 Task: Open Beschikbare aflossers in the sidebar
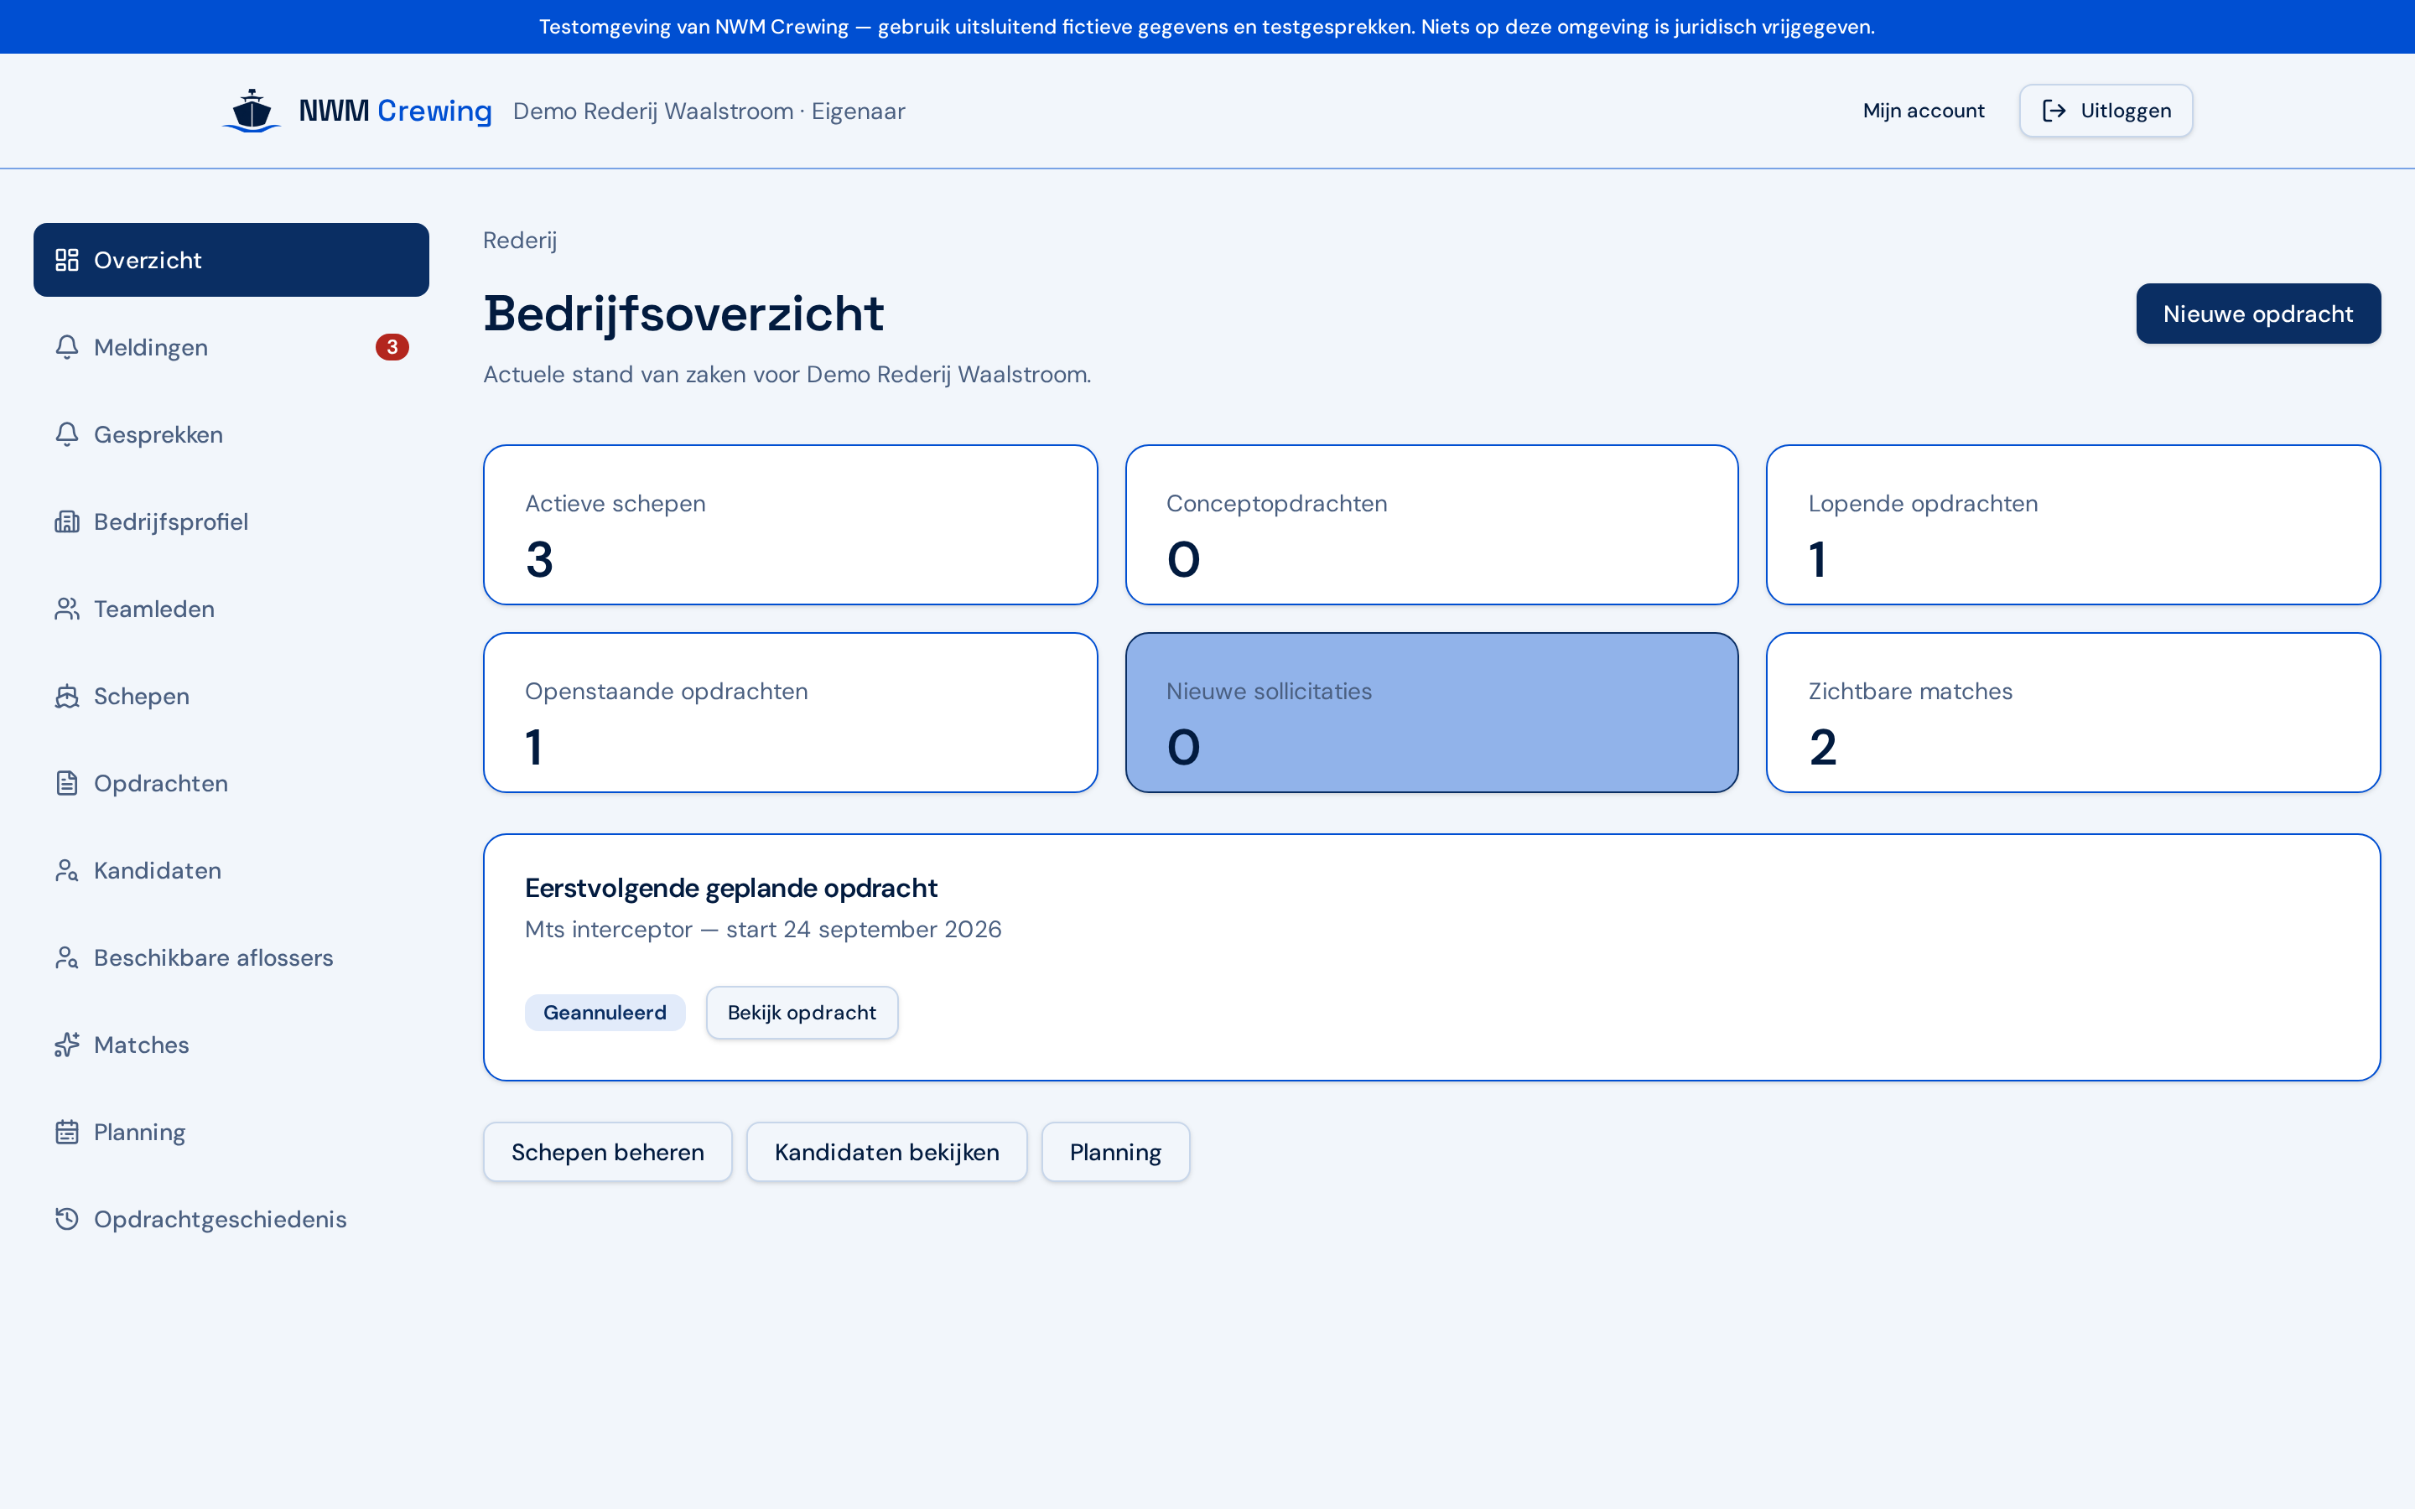coord(231,957)
